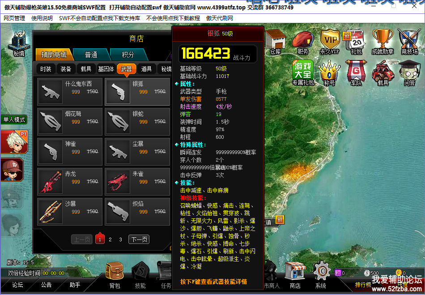Select the 武器 category tab

(126, 69)
